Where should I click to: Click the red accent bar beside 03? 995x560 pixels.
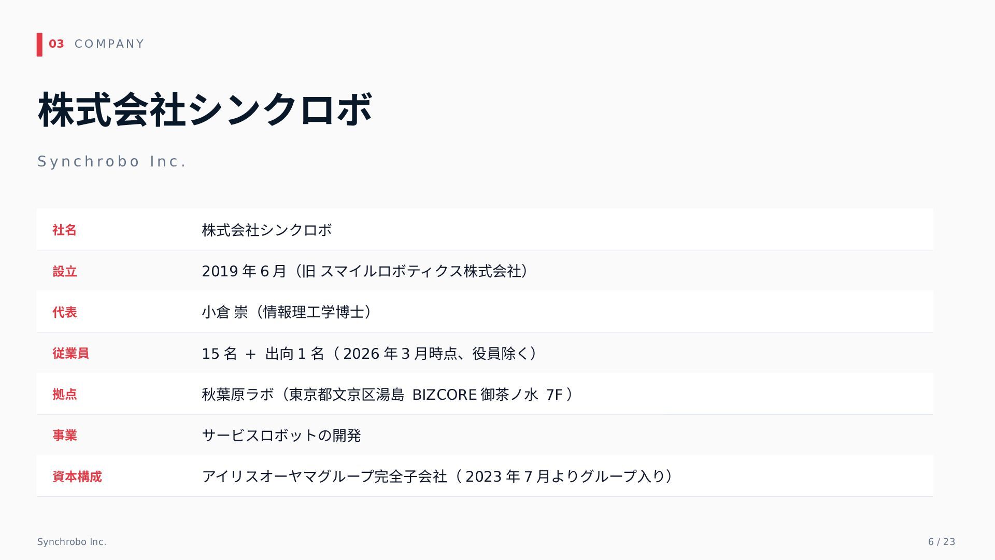(39, 45)
